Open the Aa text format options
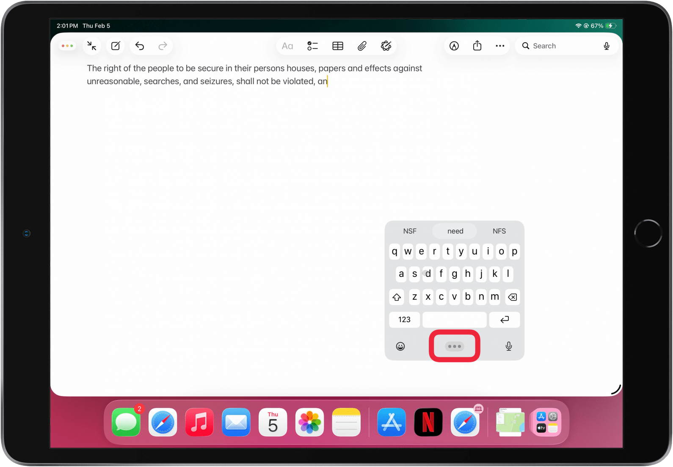Screen dimensions: 673x467 click(x=287, y=46)
